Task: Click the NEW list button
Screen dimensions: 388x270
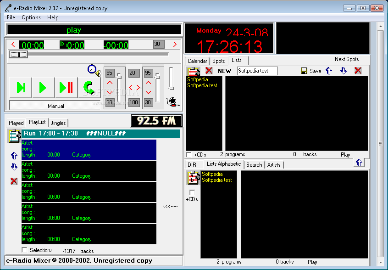Action: point(224,71)
